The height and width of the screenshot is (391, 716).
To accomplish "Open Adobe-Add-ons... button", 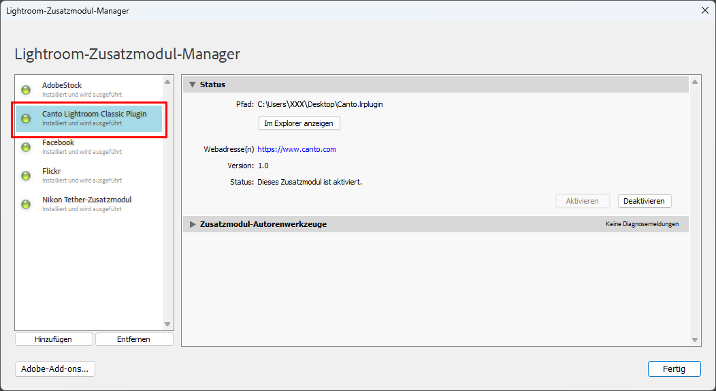I will (55, 369).
